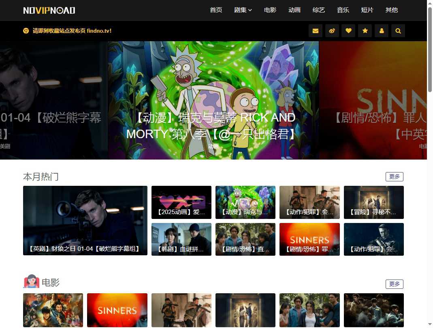Open the Weibo icon link
Screen dimensions: 433x328
pyautogui.click(x=332, y=31)
